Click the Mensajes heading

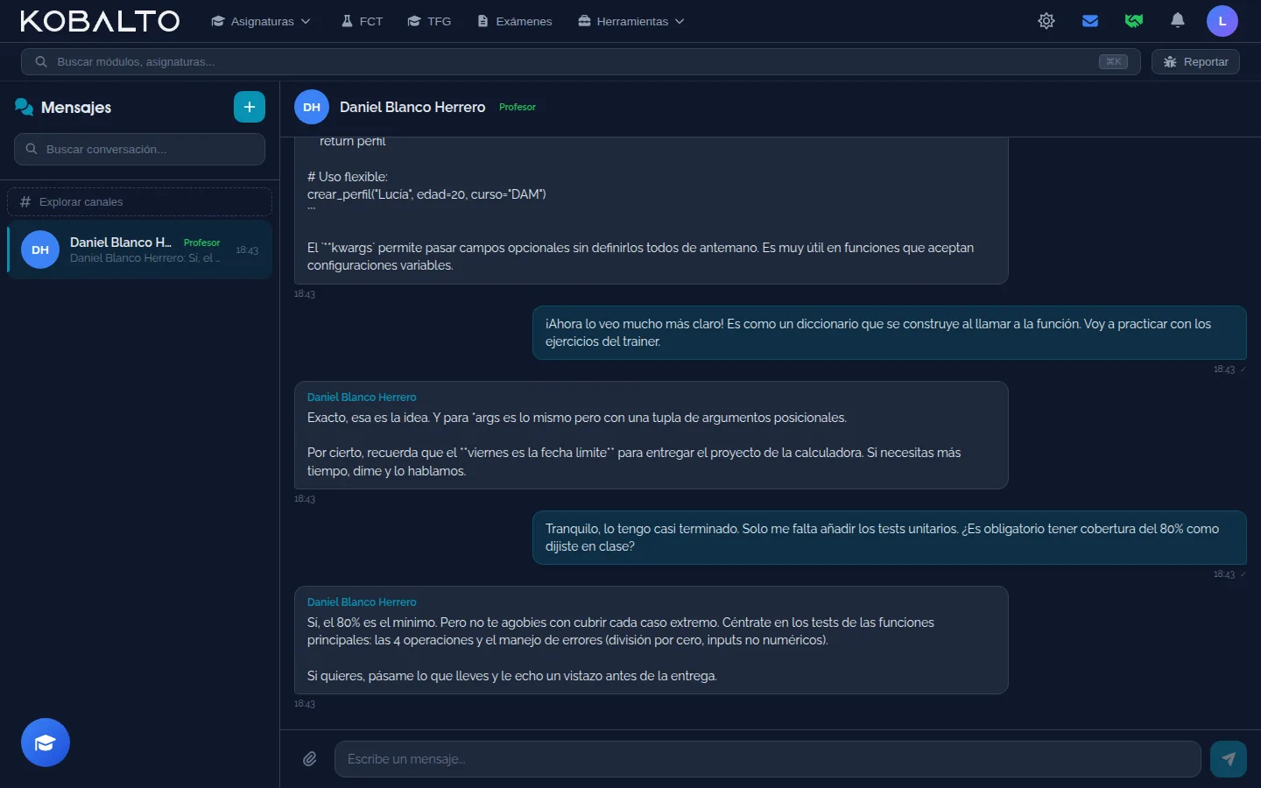tap(76, 107)
